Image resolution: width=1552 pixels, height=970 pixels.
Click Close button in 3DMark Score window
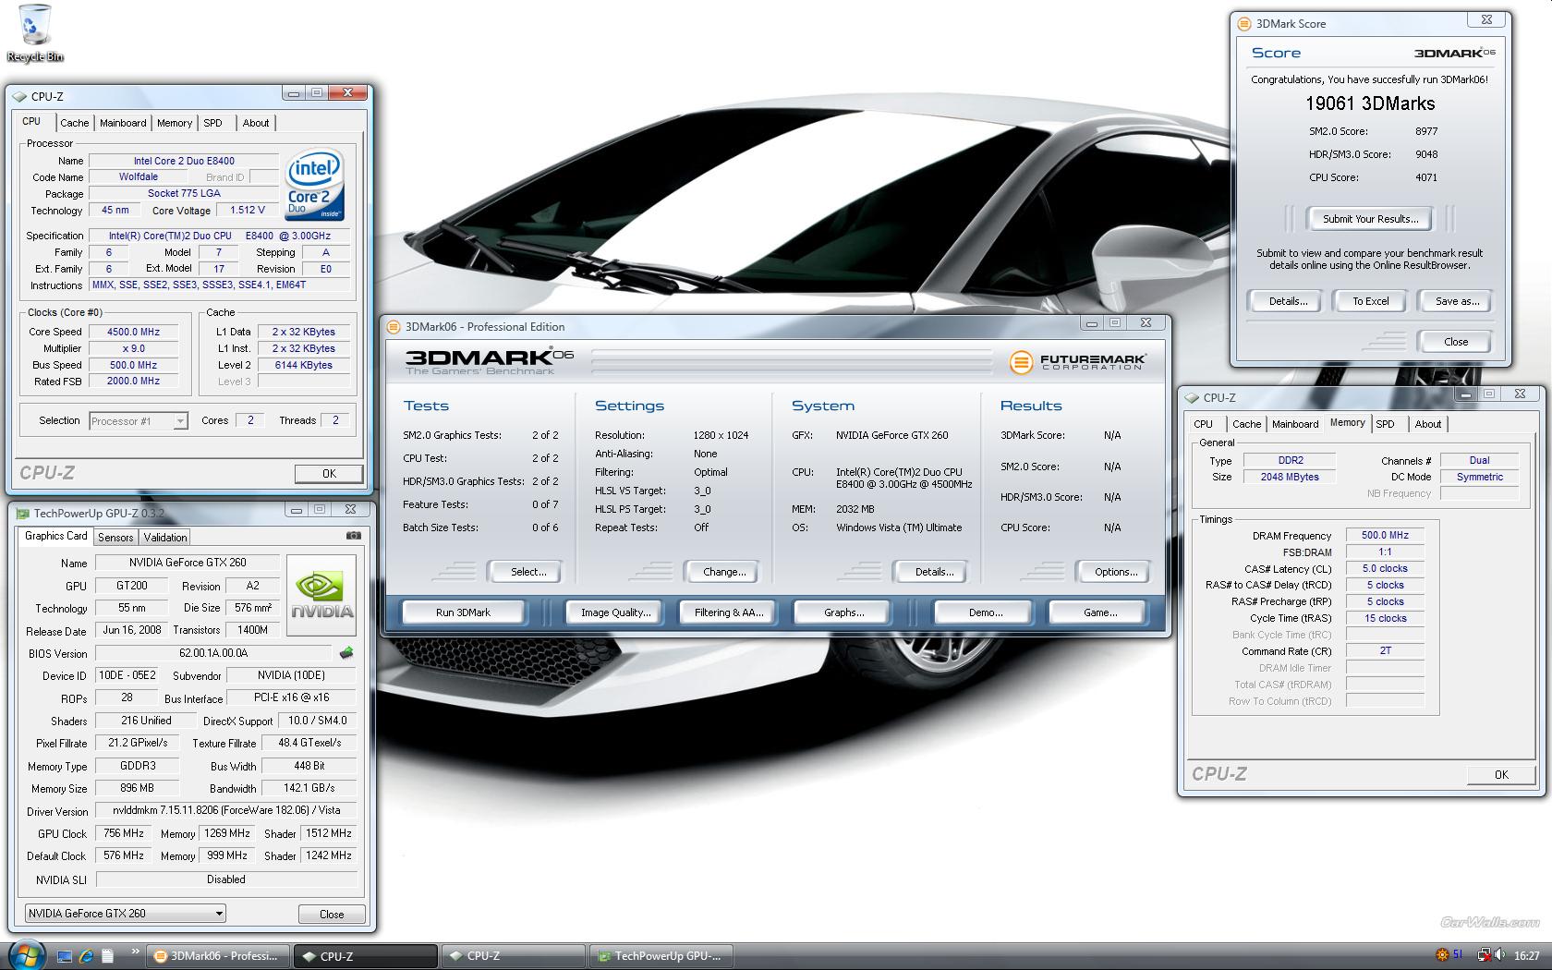click(1456, 342)
